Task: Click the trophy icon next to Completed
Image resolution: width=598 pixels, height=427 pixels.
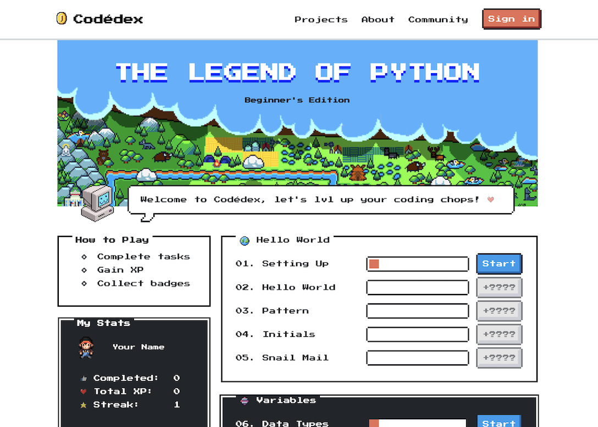Action: tap(82, 378)
